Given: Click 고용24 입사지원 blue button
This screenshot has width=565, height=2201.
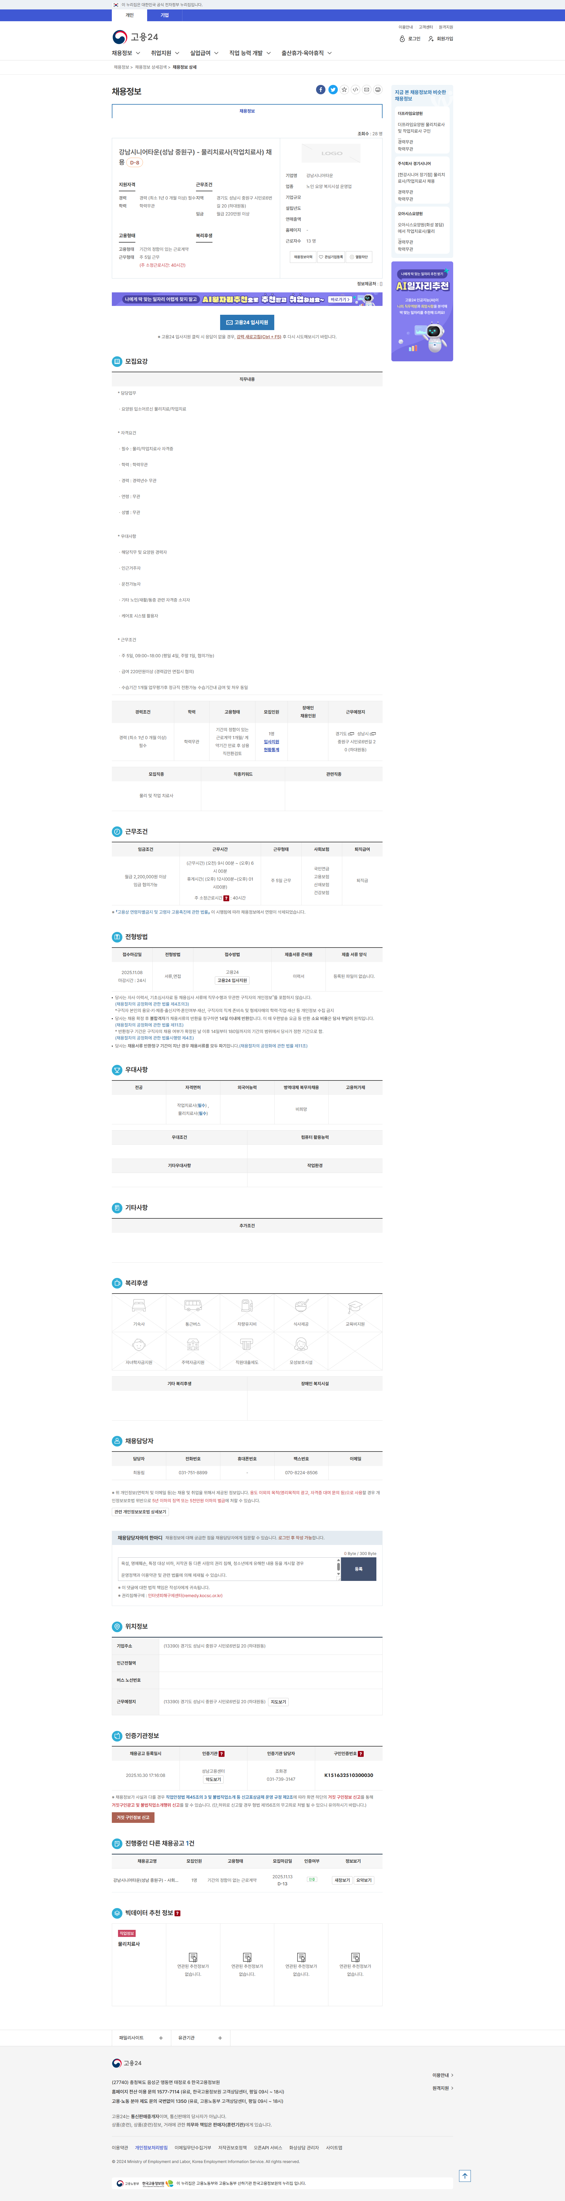Looking at the screenshot, I should [247, 322].
